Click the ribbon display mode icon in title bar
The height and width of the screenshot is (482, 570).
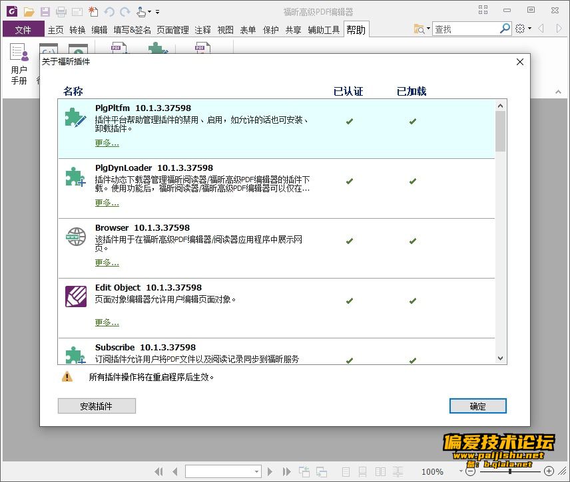tap(483, 10)
